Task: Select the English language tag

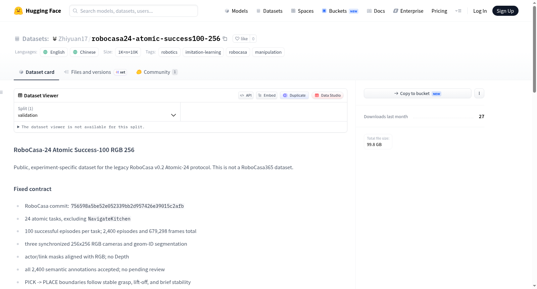Action: 54,52
